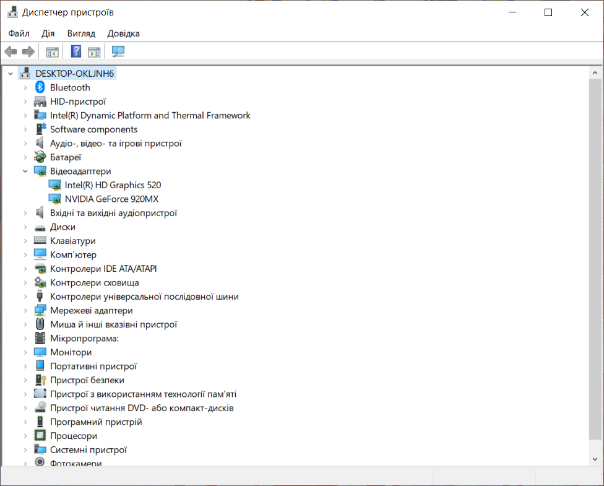The height and width of the screenshot is (486, 604).
Task: Expand the Вхідні та вихідні аудіопристрої category
Action: pyautogui.click(x=25, y=213)
